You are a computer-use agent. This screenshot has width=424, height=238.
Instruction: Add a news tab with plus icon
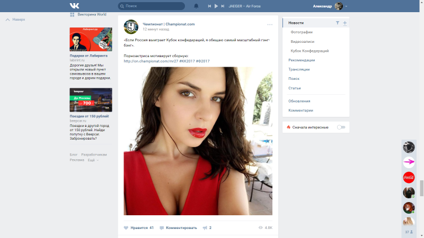344,23
